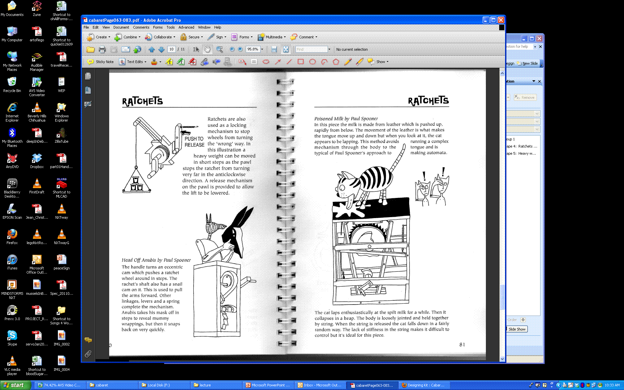Open the Bookmarks navigation panel
Screen dimensions: 624x390
(x=88, y=90)
